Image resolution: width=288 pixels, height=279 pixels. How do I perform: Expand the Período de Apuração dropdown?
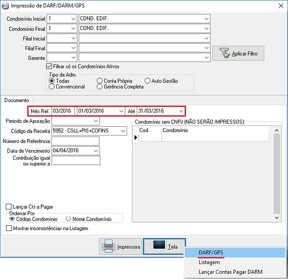[x=96, y=121]
